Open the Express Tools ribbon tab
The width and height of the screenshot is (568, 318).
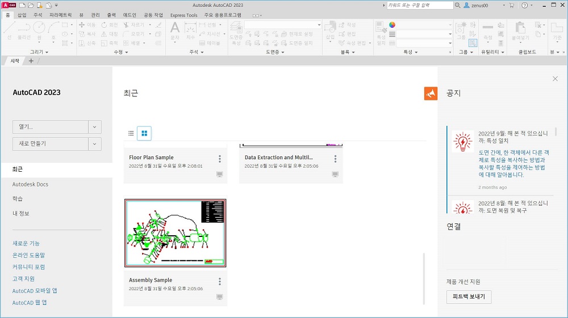click(183, 15)
